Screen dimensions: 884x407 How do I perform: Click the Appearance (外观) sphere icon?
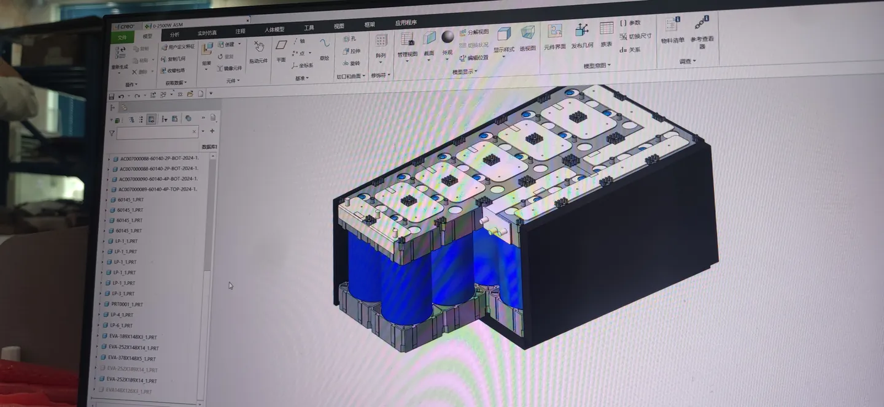click(x=448, y=37)
